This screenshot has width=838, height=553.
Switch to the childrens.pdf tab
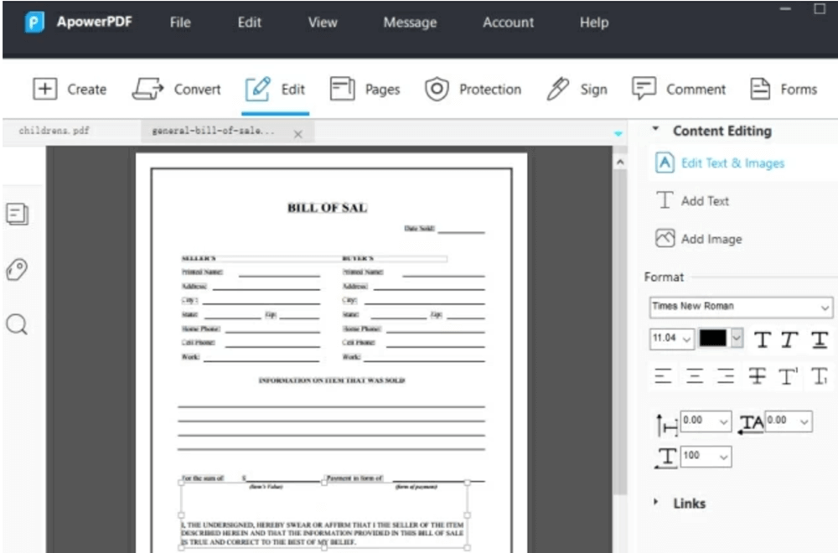pos(54,132)
